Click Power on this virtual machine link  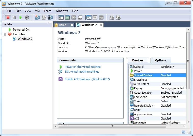click(x=83, y=67)
